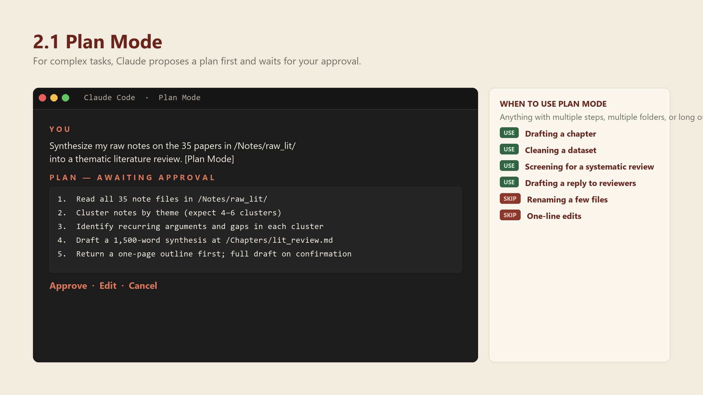Image resolution: width=703 pixels, height=395 pixels.
Task: Click the green maximize dot in terminal
Action: tap(66, 98)
